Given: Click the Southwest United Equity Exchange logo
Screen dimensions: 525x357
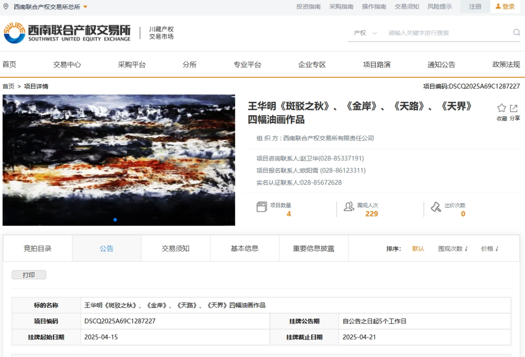Looking at the screenshot, I should tap(67, 33).
